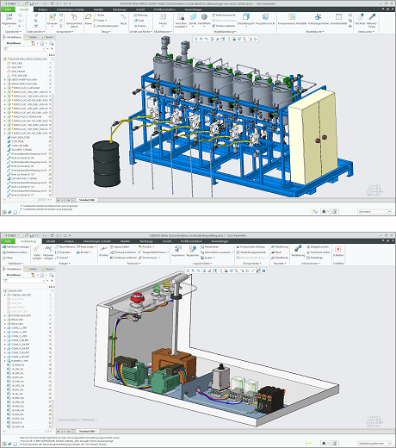The image size is (396, 448).
Task: Toggle Explosionsansicht in the top ribbon
Action: coord(224,15)
